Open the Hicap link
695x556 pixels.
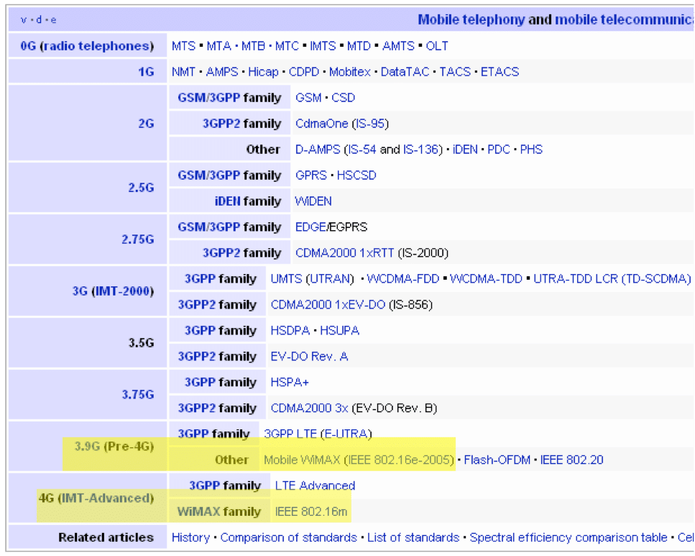pos(263,71)
